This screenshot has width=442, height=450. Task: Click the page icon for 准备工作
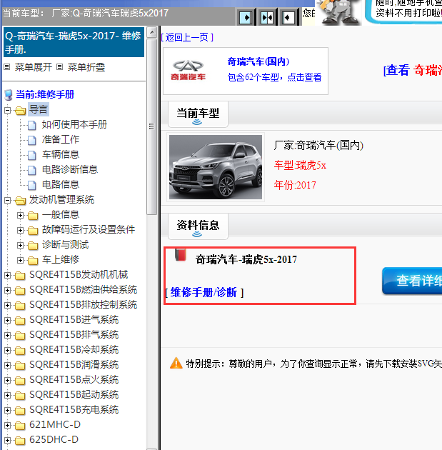(32, 140)
